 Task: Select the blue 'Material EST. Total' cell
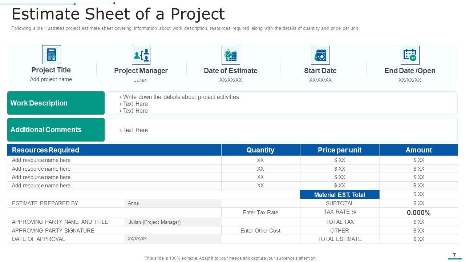340,195
